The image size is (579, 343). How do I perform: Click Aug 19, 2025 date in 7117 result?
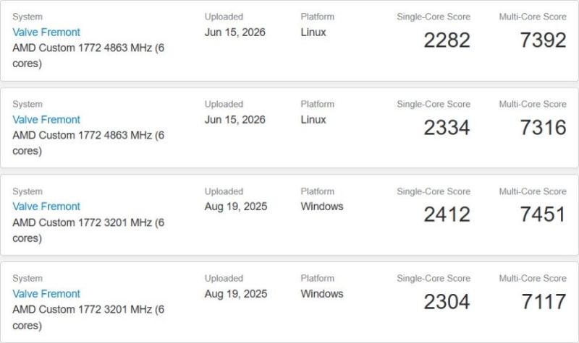[x=236, y=294]
